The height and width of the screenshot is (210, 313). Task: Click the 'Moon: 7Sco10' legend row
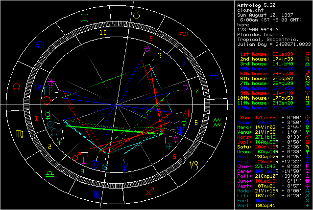click(274, 123)
